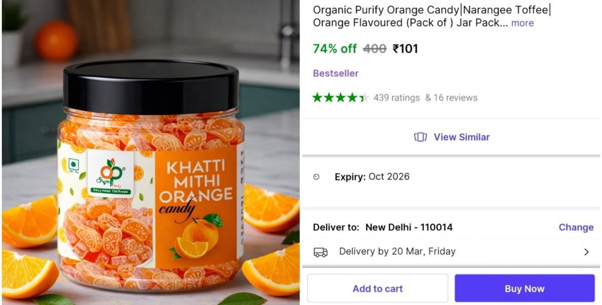Open the full product title via more
This screenshot has height=305, width=602.
tap(522, 23)
